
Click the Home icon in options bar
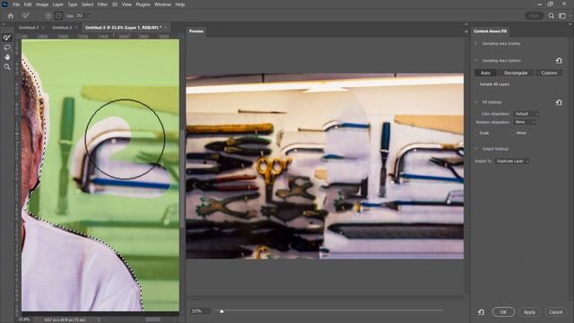coord(11,16)
